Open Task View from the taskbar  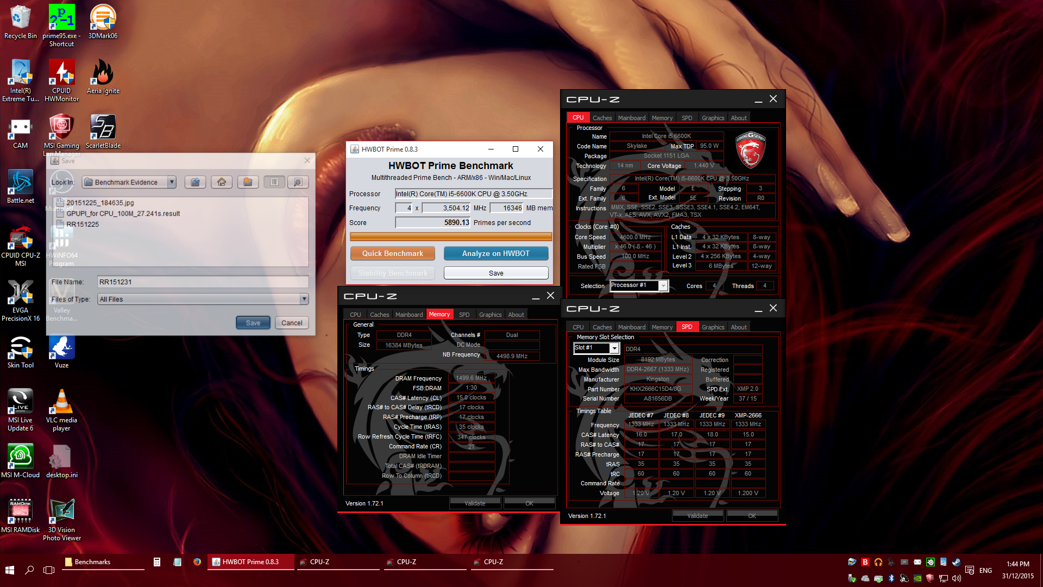click(49, 570)
